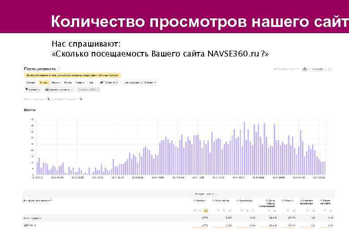Click the first plus icon to add a visit condition

coord(48,99)
